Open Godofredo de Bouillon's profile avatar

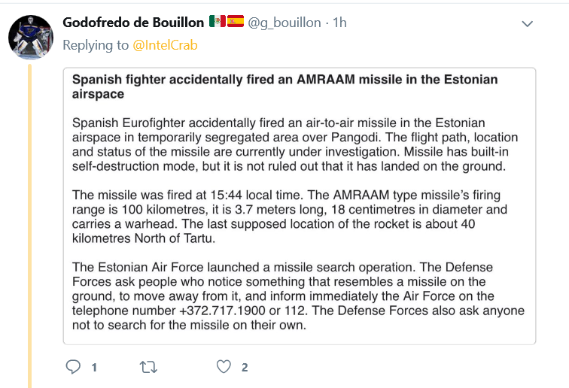tap(31, 38)
